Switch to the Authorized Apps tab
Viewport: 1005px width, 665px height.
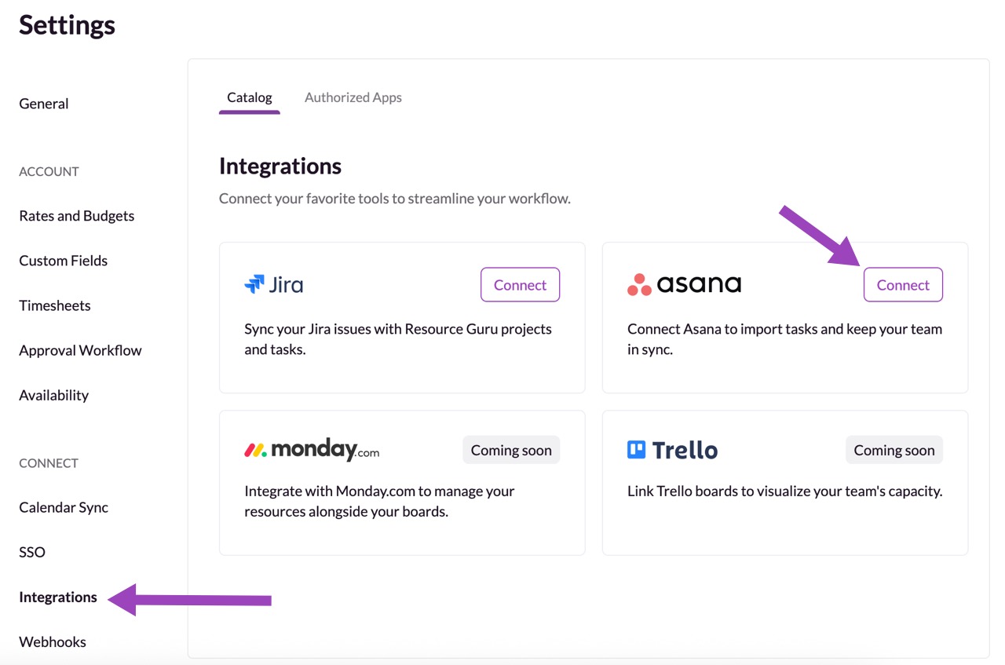click(x=353, y=97)
